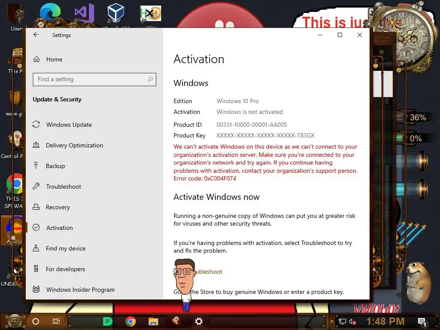Click the 36% gauge on gadget

[x=418, y=117]
